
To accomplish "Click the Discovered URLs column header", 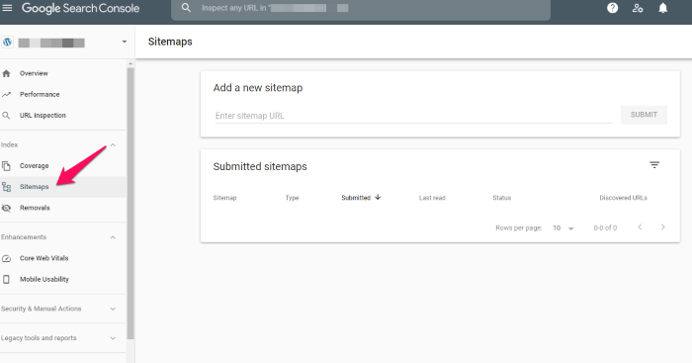I will 623,198.
